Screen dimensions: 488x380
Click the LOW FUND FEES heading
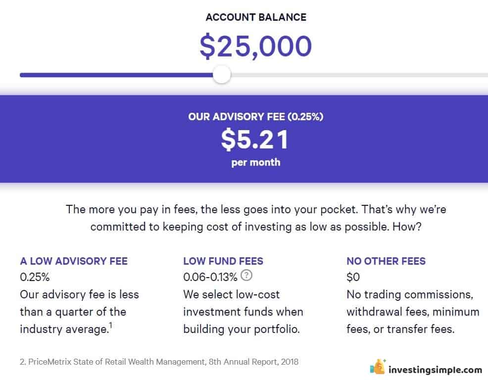click(223, 261)
